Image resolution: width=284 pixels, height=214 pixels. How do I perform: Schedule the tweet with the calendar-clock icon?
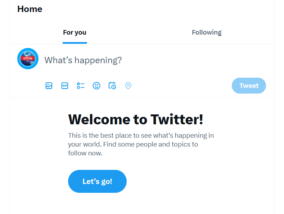click(x=112, y=85)
